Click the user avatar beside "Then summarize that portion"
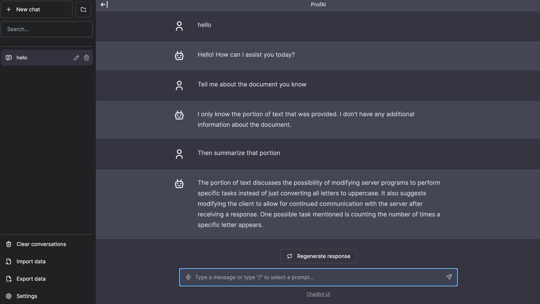The width and height of the screenshot is (540, 304). coord(179,154)
